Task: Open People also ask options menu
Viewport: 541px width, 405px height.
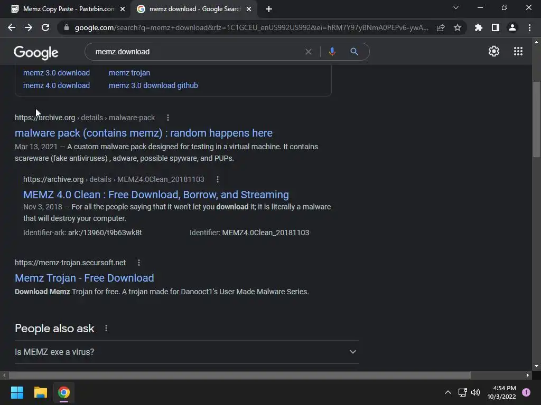Action: click(106, 328)
